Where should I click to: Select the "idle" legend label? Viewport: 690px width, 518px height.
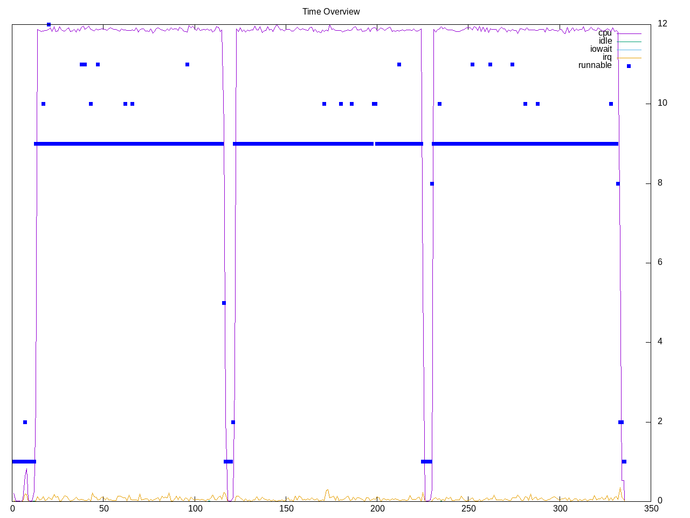(605, 41)
